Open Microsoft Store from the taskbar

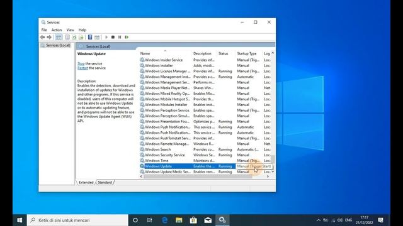click(193, 220)
